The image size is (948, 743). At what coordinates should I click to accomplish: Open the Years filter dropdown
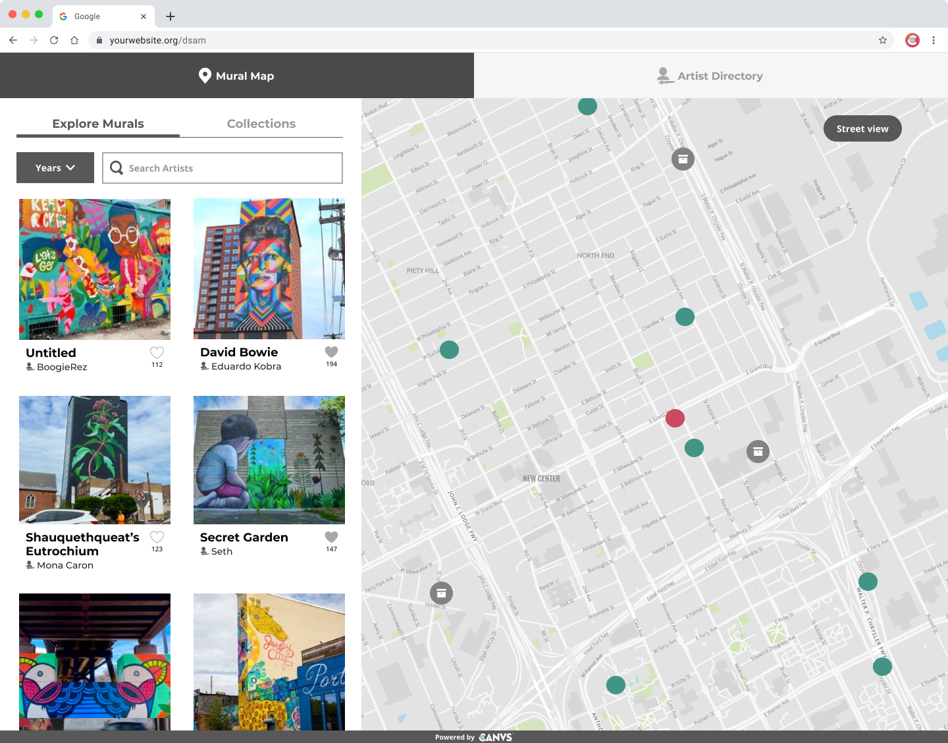click(55, 168)
